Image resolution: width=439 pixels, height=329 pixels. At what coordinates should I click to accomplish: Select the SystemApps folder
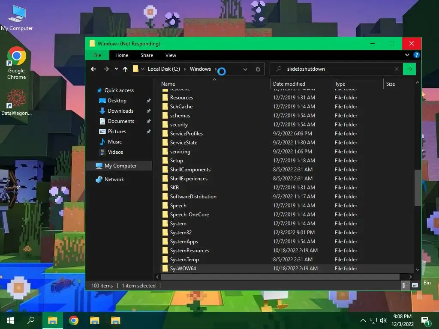(x=184, y=242)
